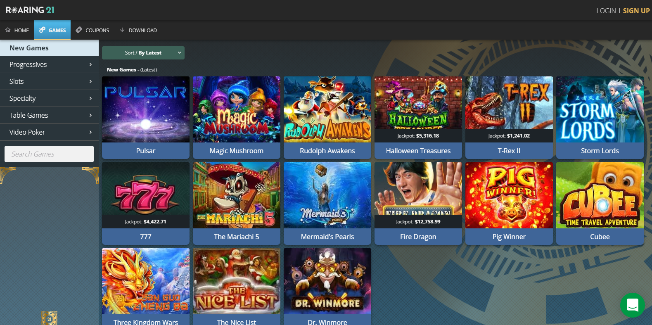
Task: Open the Storm Lords game thumbnail
Action: pos(600,109)
